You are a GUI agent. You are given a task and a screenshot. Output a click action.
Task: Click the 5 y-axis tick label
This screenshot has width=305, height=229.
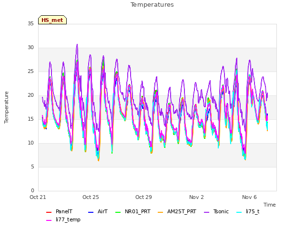(32, 167)
